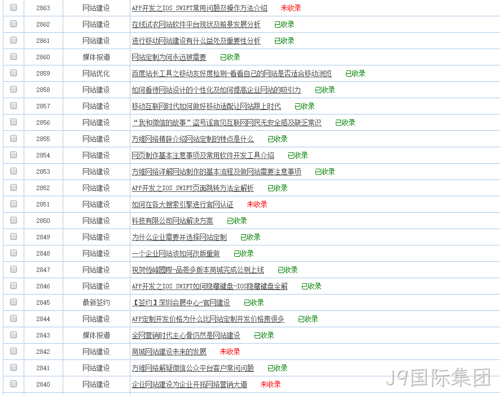Open article 方维网络解疑微信公众平台客户常问问题
Screen dimensions: 500x395
tap(192, 368)
